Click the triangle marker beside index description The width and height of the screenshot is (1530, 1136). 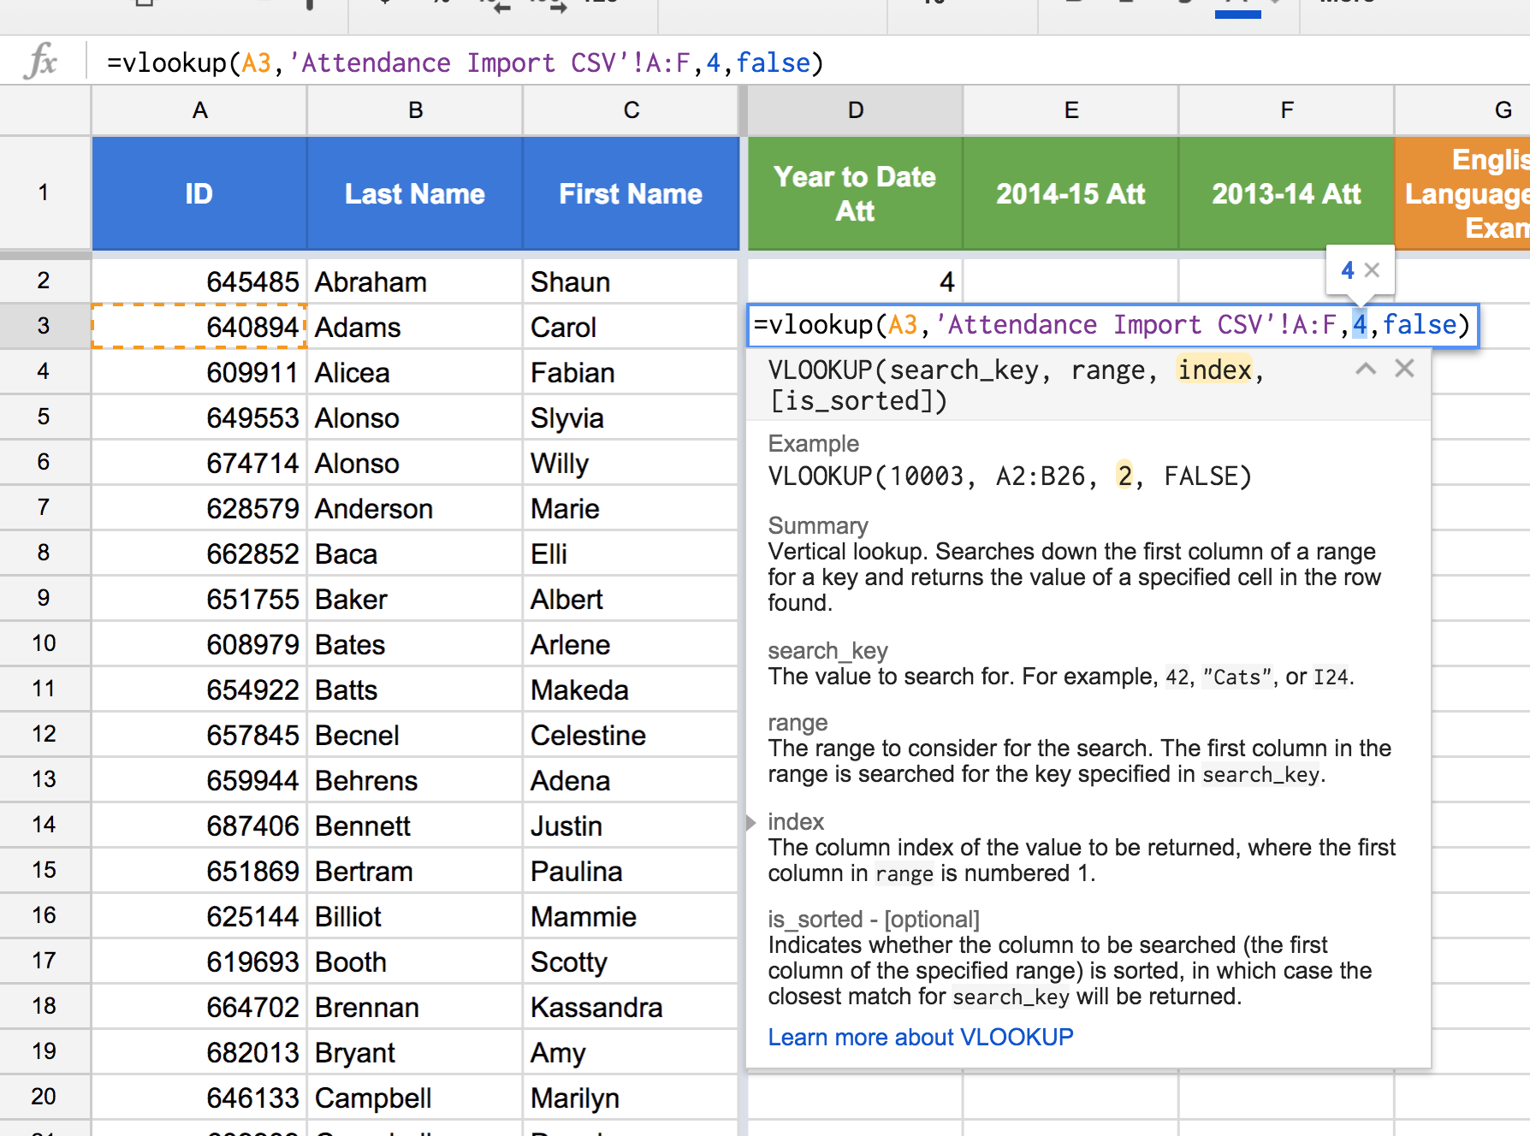tap(750, 822)
